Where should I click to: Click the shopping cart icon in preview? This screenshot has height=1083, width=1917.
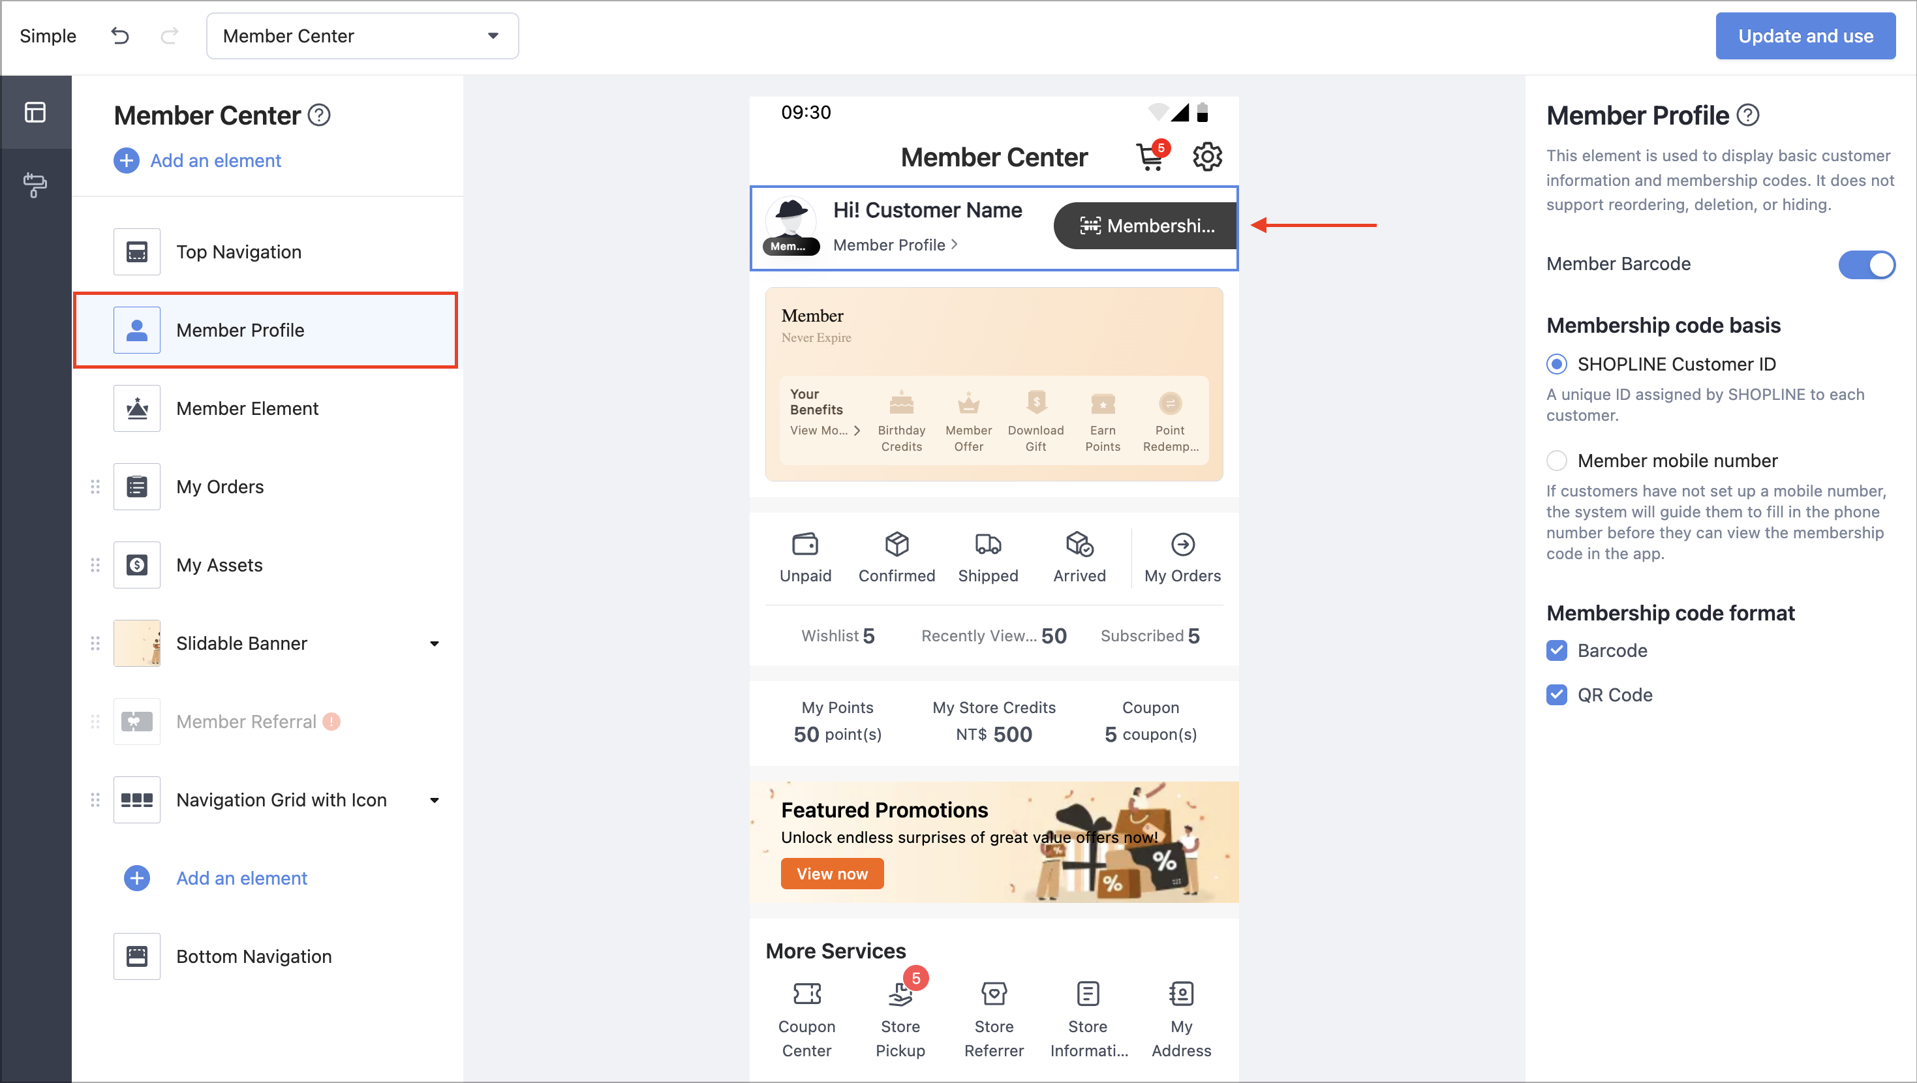[1151, 157]
